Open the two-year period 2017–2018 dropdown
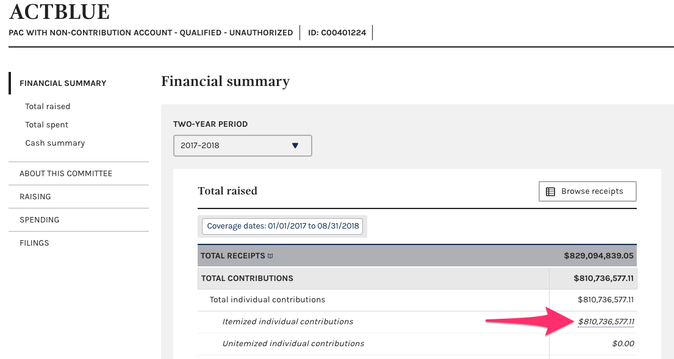Screen dimensions: 674x359 [x=242, y=146]
